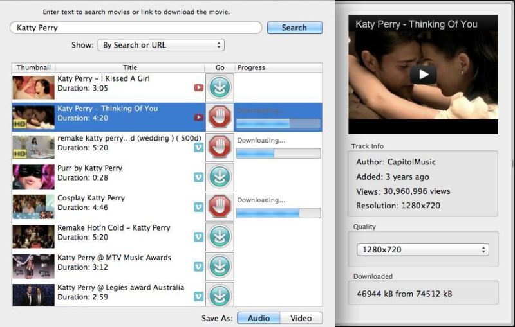Image resolution: width=515 pixels, height=327 pixels.
Task: Click Resolution: 1280x720 text in Track Info
Action: tap(398, 206)
